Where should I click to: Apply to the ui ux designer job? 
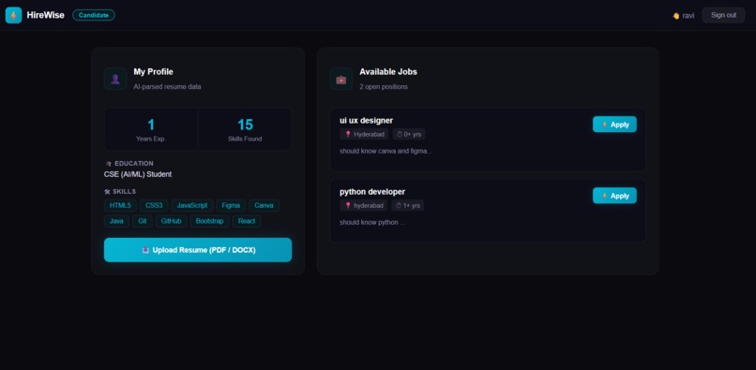(614, 125)
